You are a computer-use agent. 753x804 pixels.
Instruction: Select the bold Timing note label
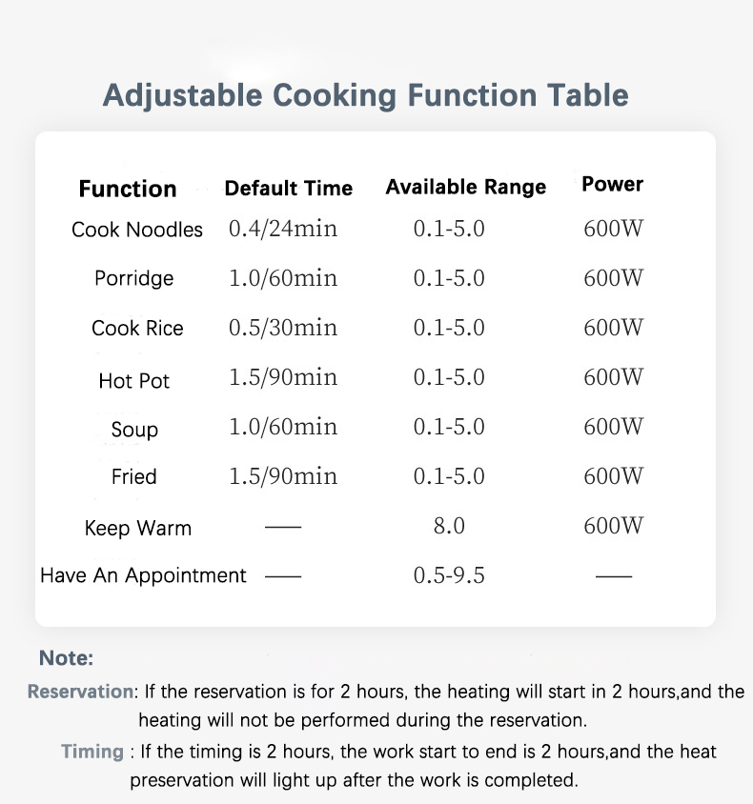click(x=92, y=751)
